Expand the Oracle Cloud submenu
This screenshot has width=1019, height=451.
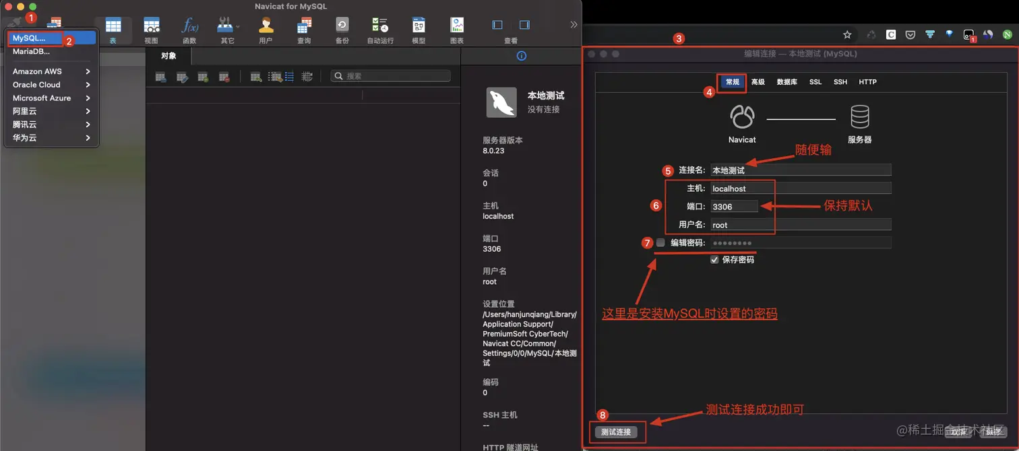(53, 85)
